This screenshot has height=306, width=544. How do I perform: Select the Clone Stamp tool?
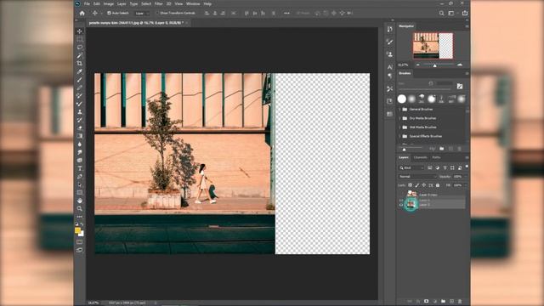79,111
